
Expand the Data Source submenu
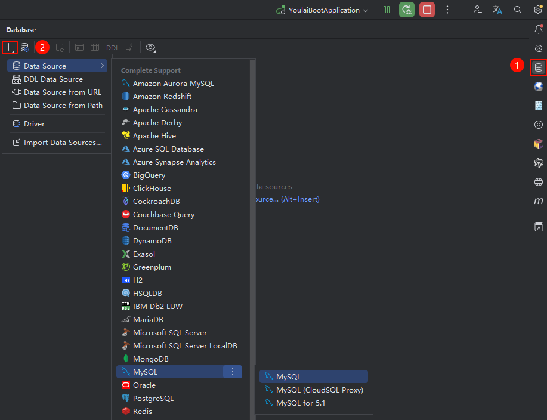57,66
